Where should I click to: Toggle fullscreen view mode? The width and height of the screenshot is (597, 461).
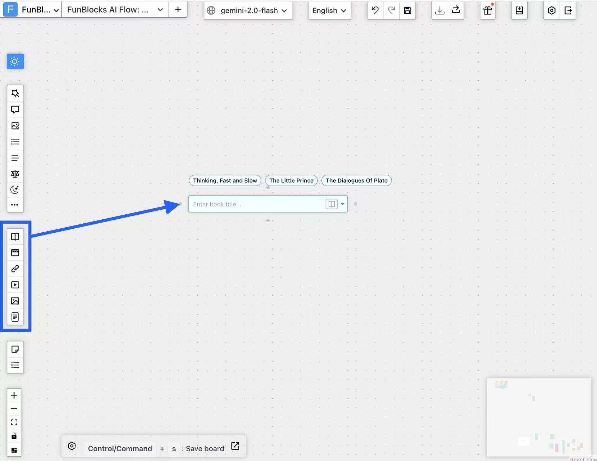(x=14, y=422)
